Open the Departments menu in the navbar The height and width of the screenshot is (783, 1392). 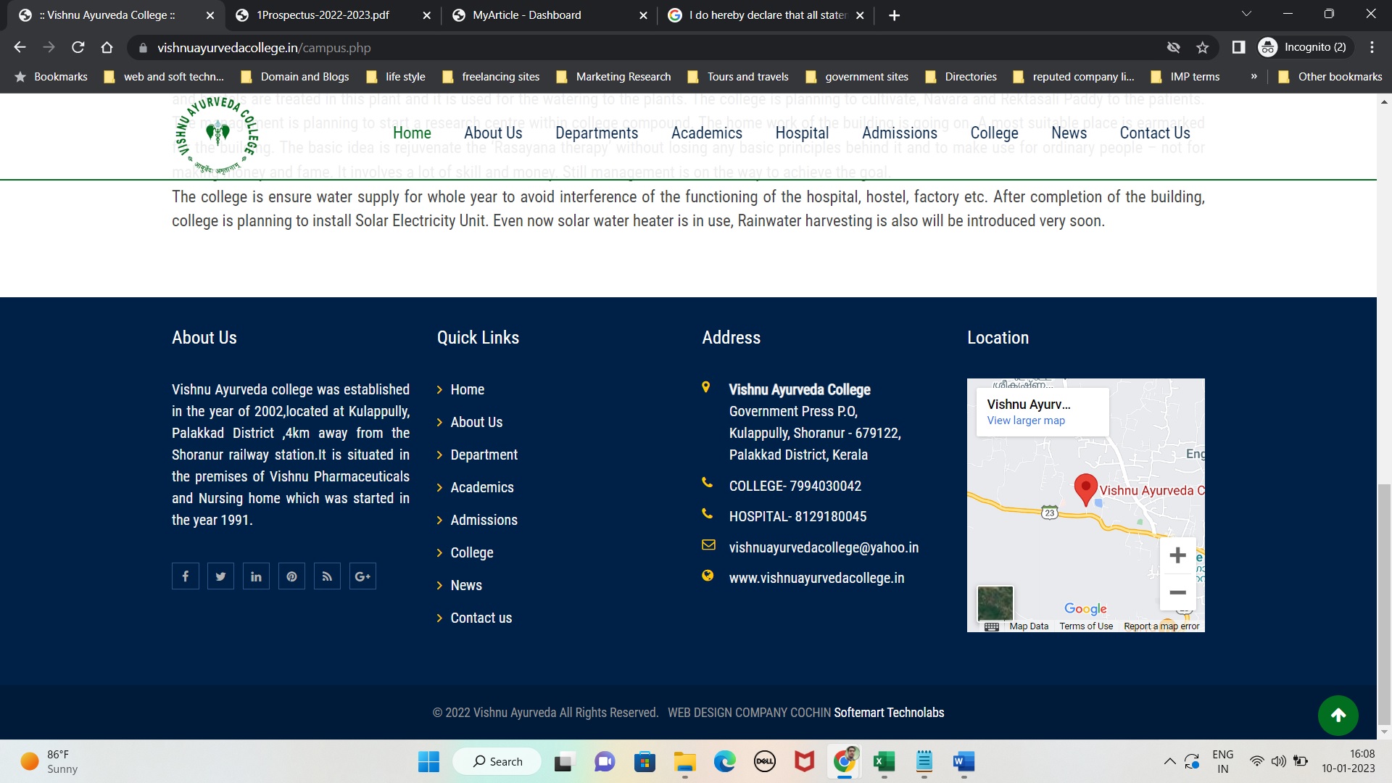[596, 133]
